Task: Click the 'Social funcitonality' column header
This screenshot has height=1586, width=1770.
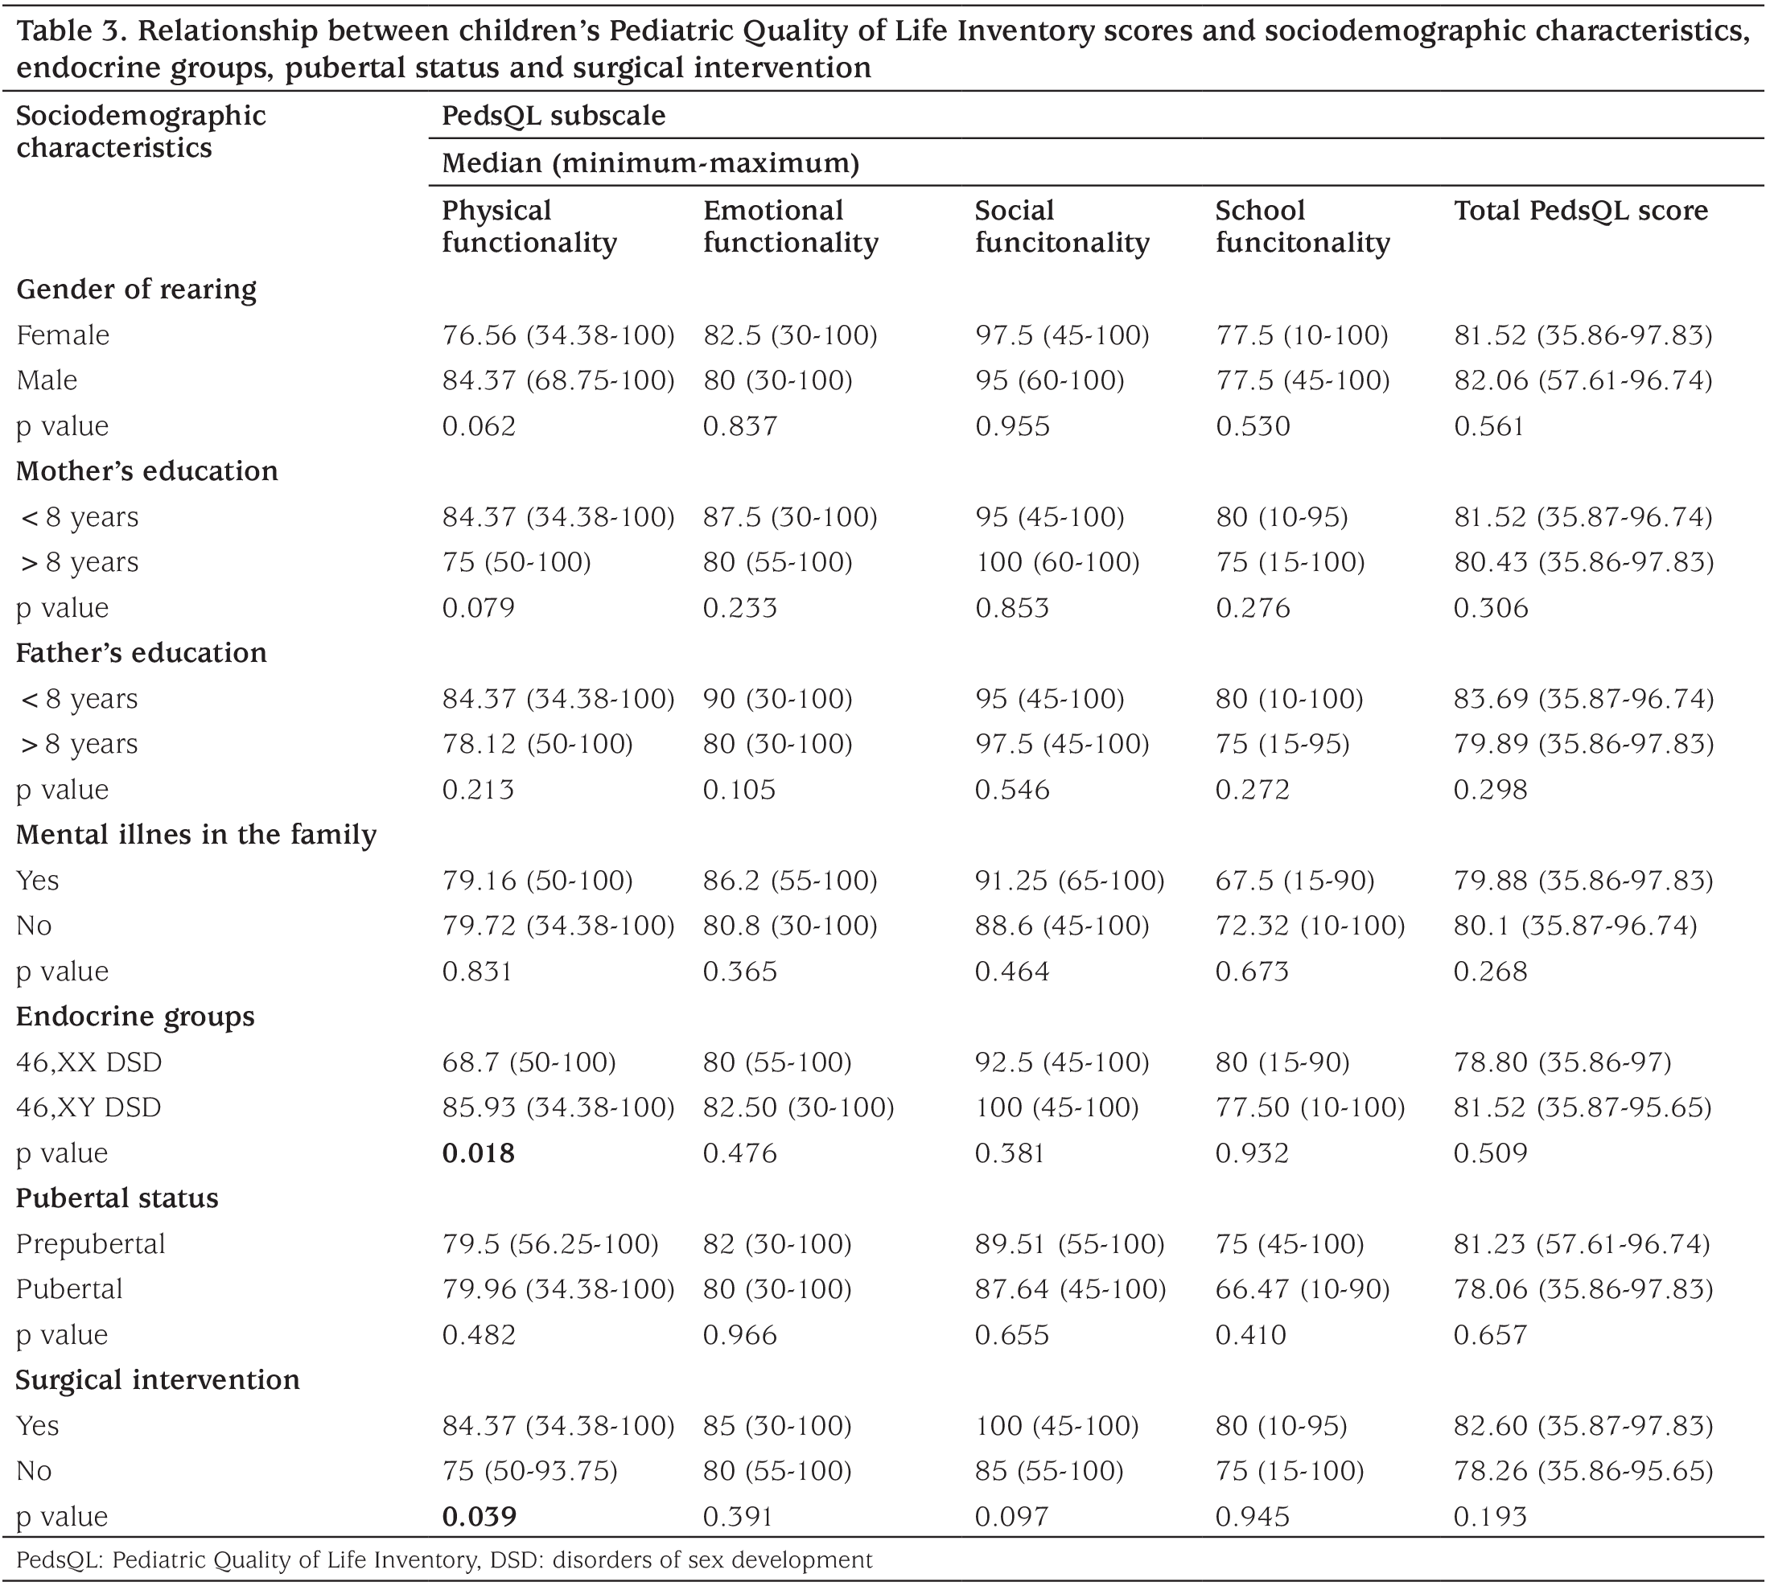Action: 1062,227
